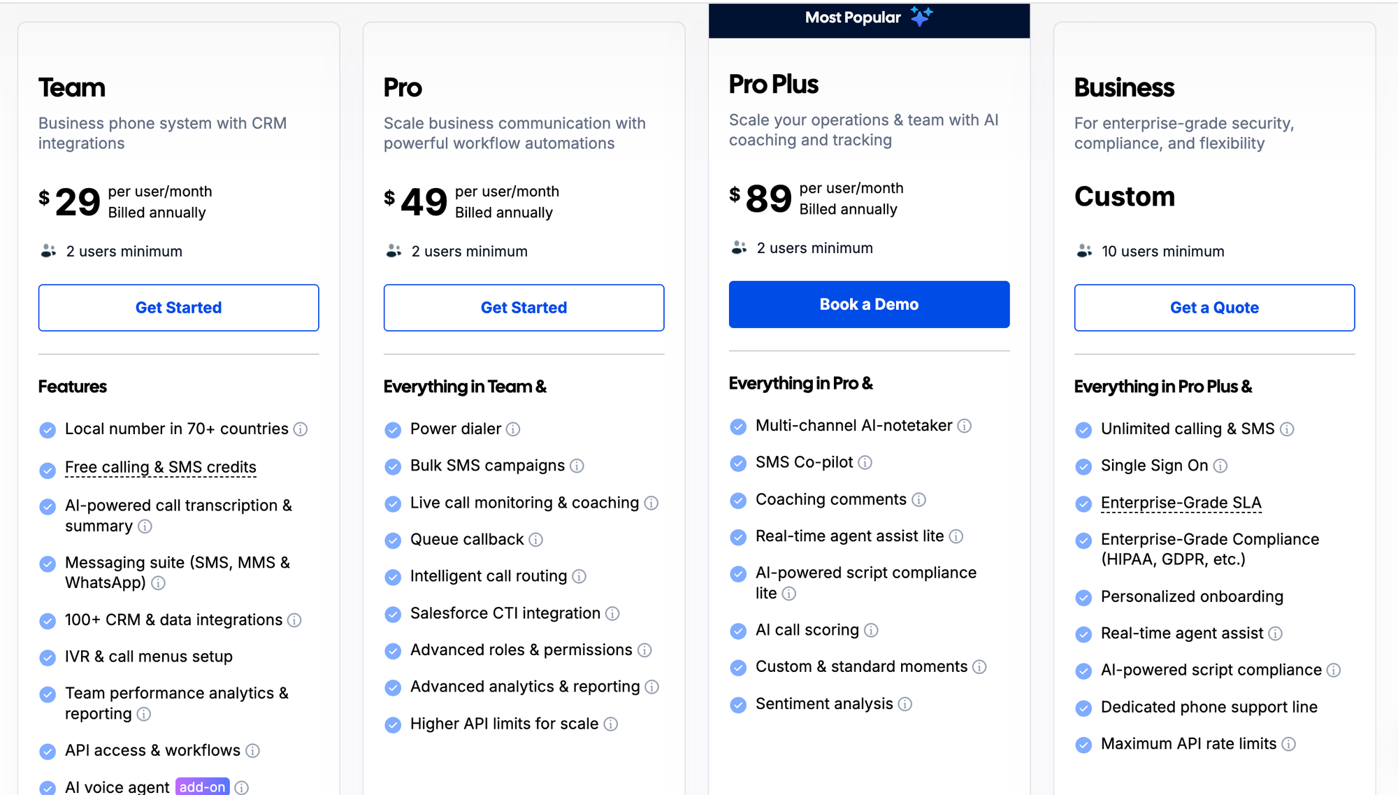
Task: Open info for Local number in 70+ countries
Action: [301, 429]
